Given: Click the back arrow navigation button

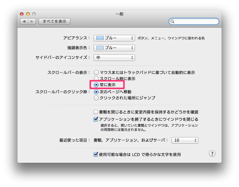Looking at the screenshot, I should pos(24,21).
